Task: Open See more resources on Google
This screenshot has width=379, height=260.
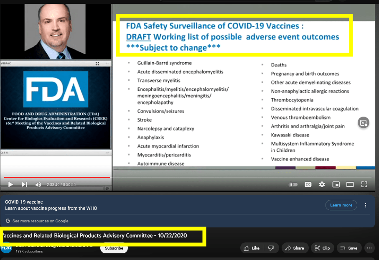Action: point(40,221)
